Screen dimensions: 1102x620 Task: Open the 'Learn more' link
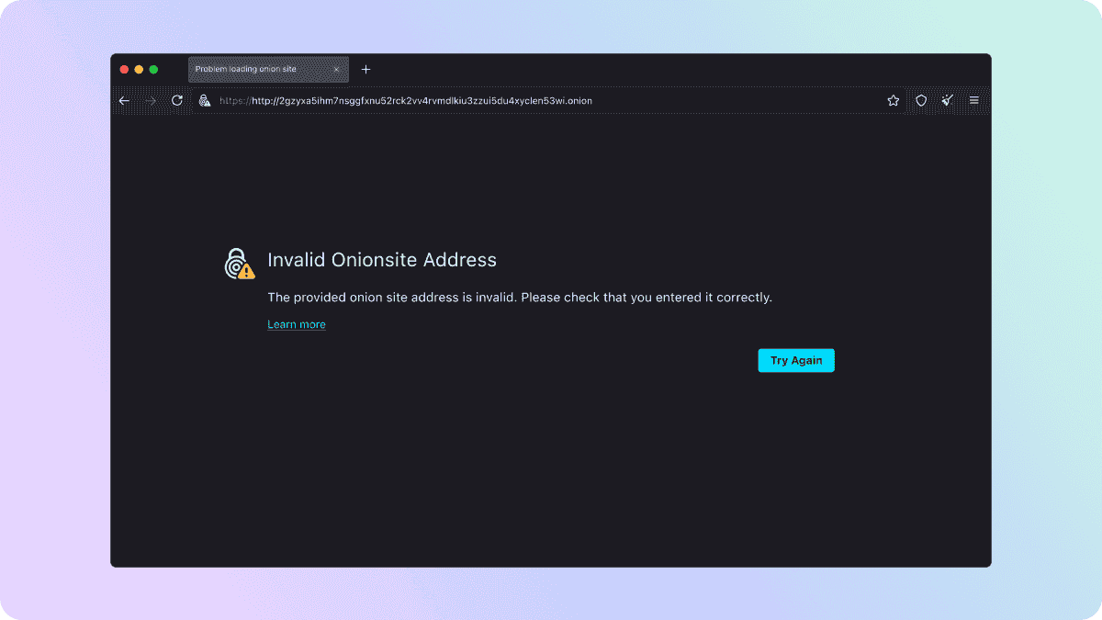(x=296, y=324)
